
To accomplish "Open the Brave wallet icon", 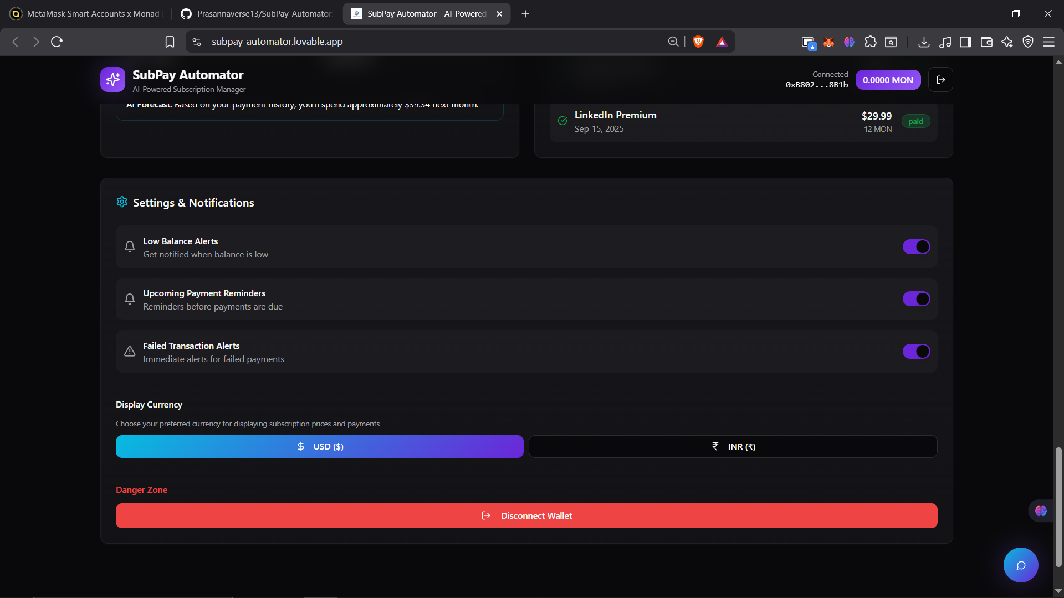I will click(986, 42).
